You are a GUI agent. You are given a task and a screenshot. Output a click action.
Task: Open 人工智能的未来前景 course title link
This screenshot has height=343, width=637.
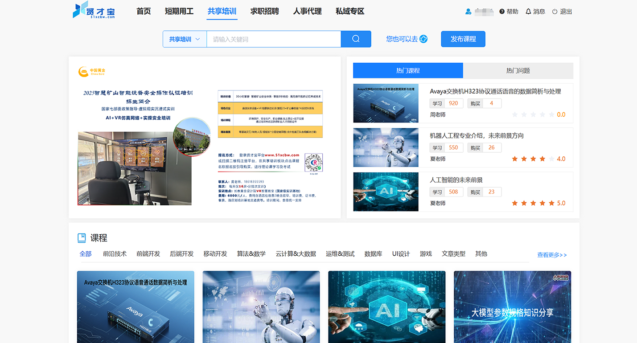456,180
